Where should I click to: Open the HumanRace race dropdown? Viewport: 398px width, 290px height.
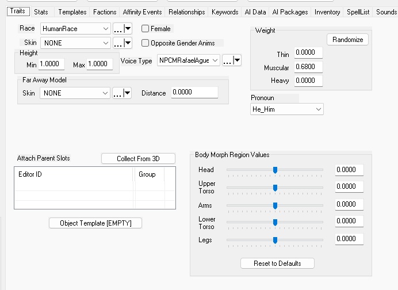[x=75, y=28]
